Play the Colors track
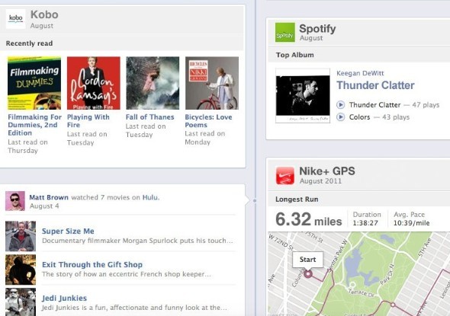This screenshot has width=450, height=316. [x=341, y=117]
